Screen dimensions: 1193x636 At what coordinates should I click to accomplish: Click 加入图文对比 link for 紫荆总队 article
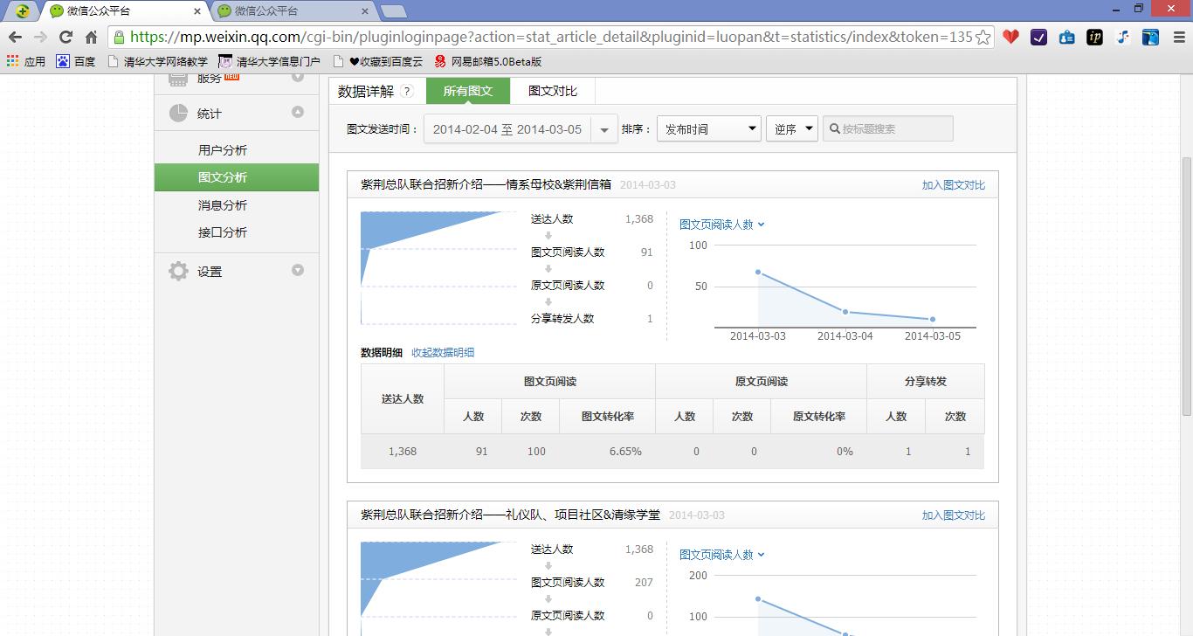pos(955,184)
